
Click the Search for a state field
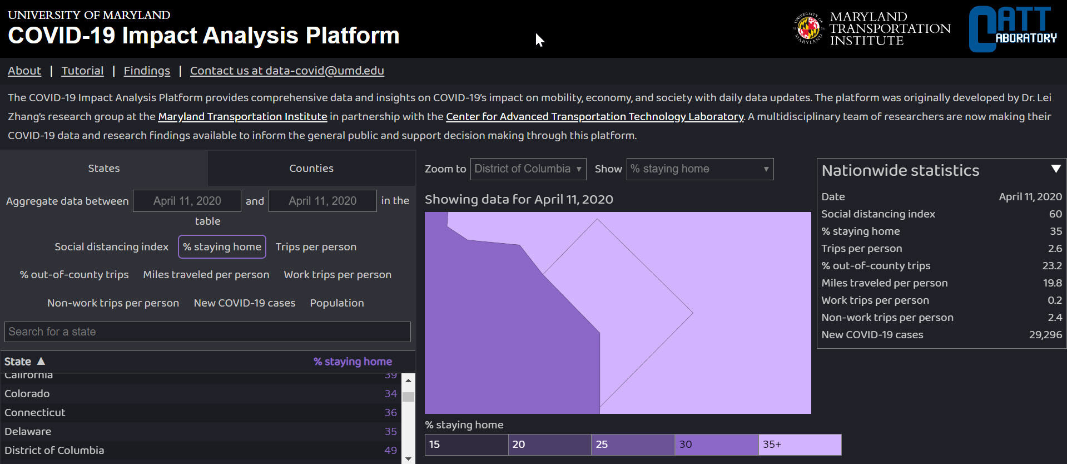point(207,332)
